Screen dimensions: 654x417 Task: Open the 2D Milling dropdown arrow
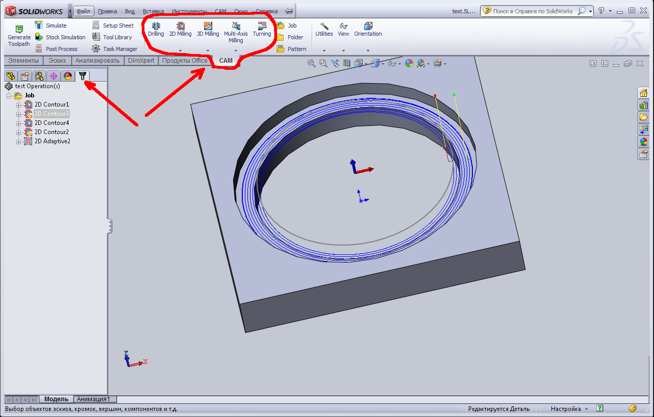pos(181,50)
